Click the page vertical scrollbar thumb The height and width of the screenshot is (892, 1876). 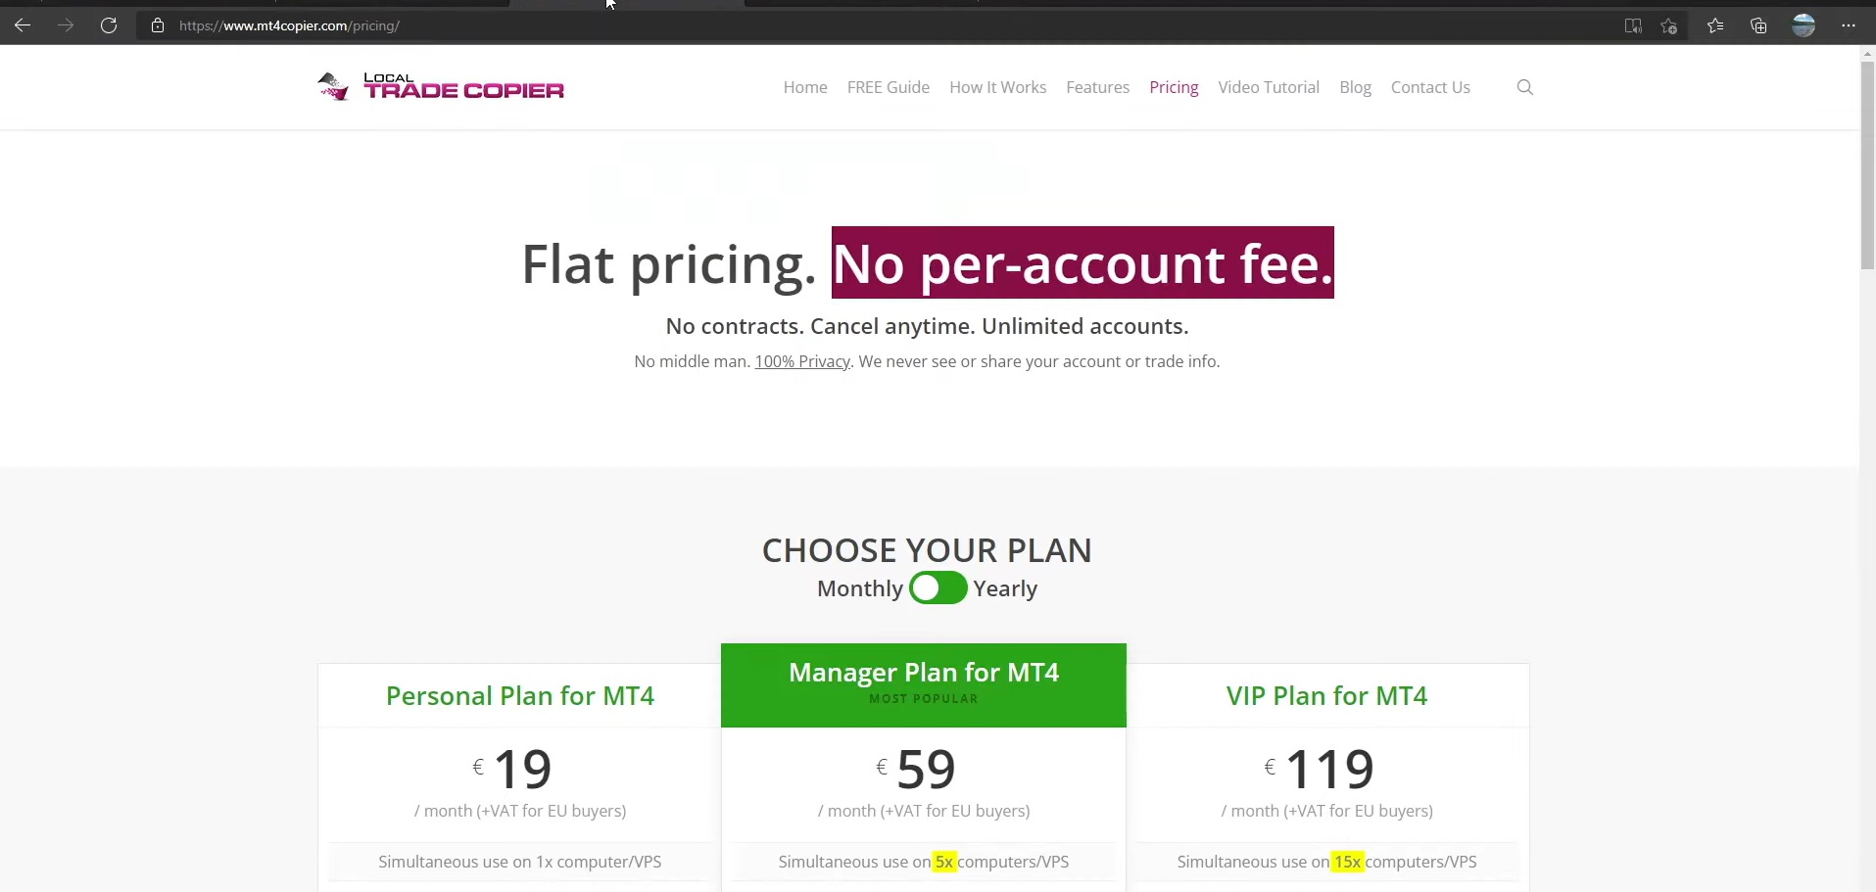pyautogui.click(x=1867, y=166)
